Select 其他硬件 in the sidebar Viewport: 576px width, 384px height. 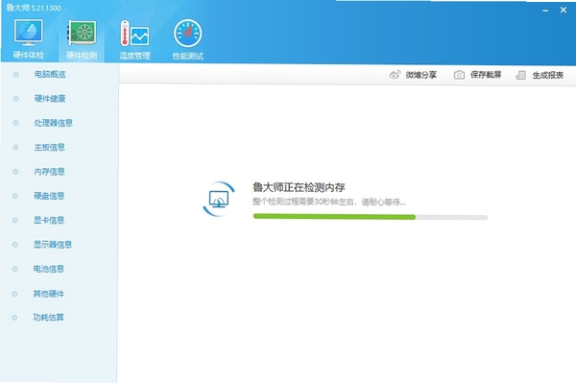coord(49,294)
